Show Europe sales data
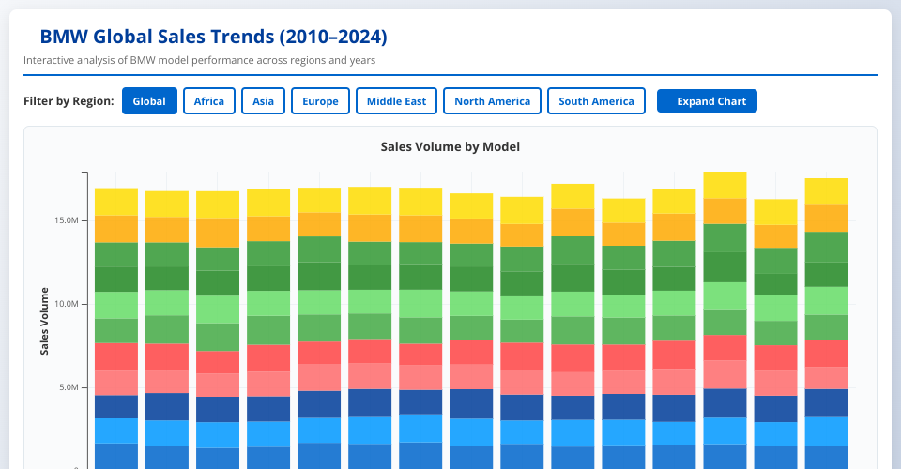This screenshot has height=469, width=901. pyautogui.click(x=320, y=101)
